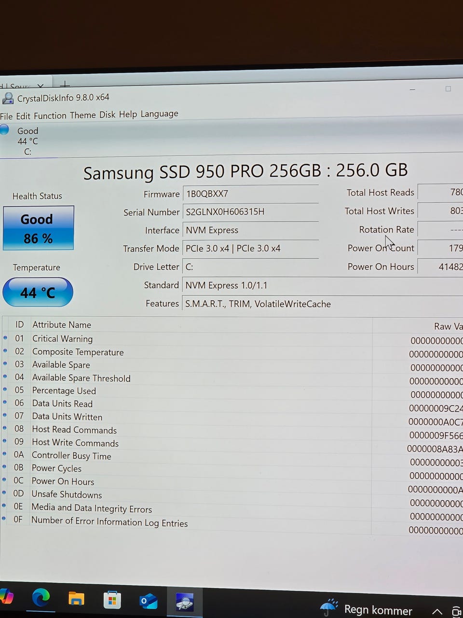Click the Good 86 % health status button
The width and height of the screenshot is (463, 618).
click(38, 228)
